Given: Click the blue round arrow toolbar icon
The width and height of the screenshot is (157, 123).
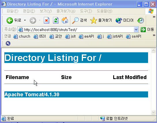Looking at the screenshot, I should tap(8, 43).
